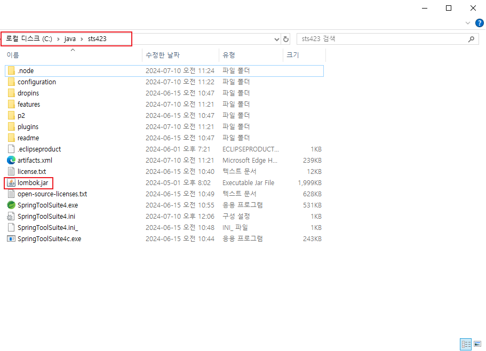Image resolution: width=486 pixels, height=351 pixels.
Task: Click the SpringToolSuite4.ini gear file icon
Action: click(x=11, y=216)
